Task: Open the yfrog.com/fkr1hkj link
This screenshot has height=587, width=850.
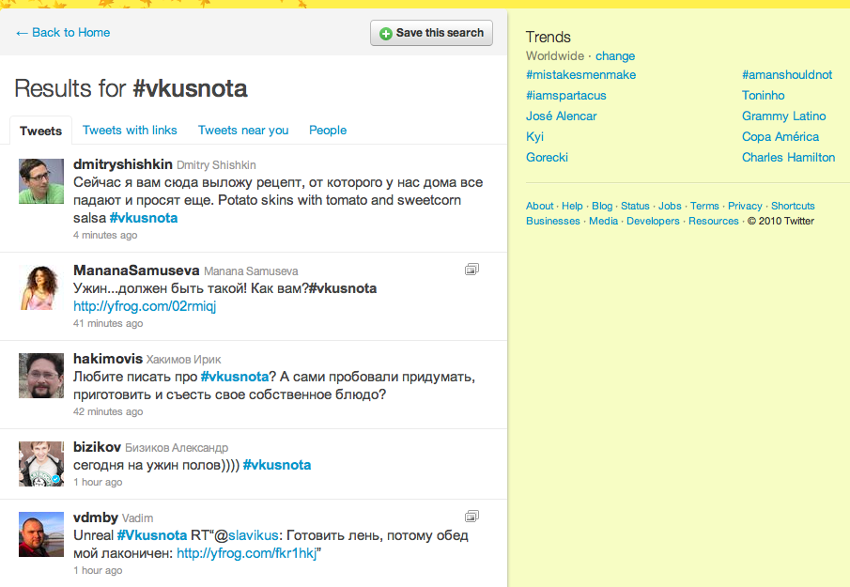Action: tap(247, 553)
